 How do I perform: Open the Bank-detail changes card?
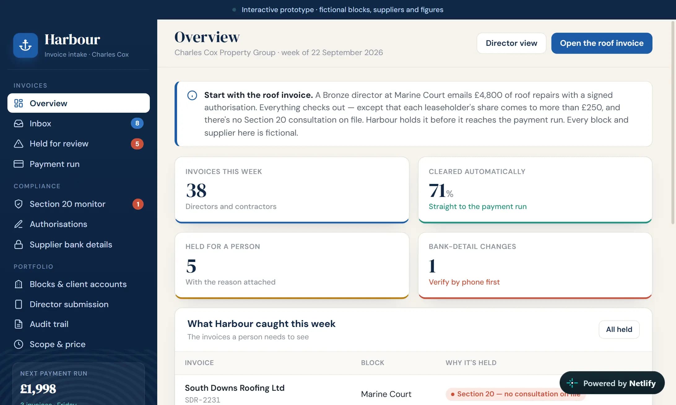[x=535, y=265]
